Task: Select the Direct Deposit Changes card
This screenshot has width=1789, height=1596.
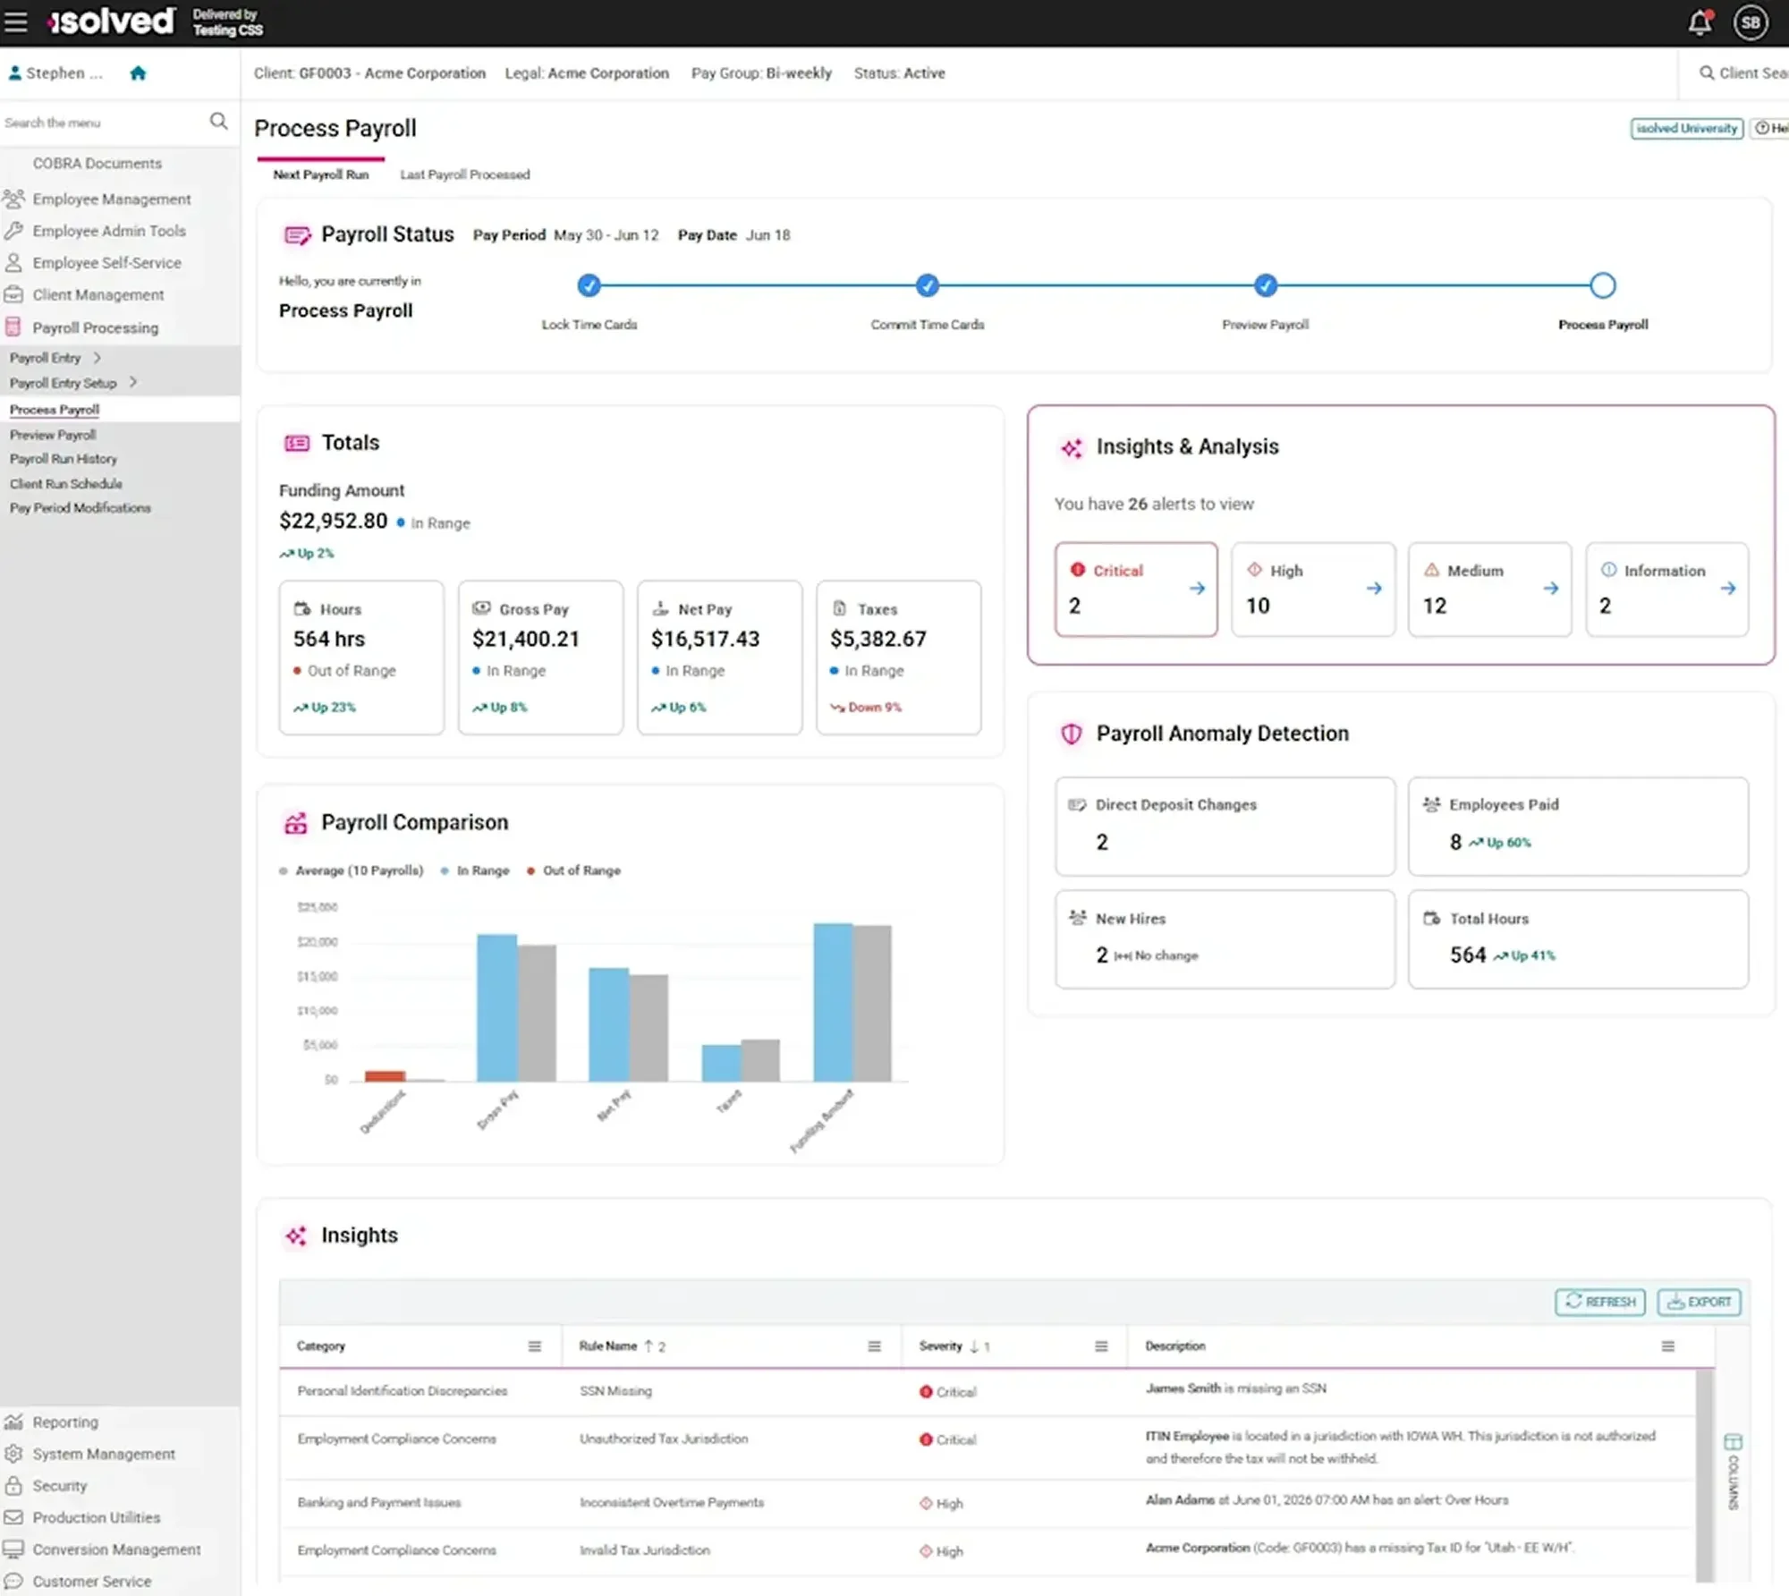Action: pos(1225,826)
